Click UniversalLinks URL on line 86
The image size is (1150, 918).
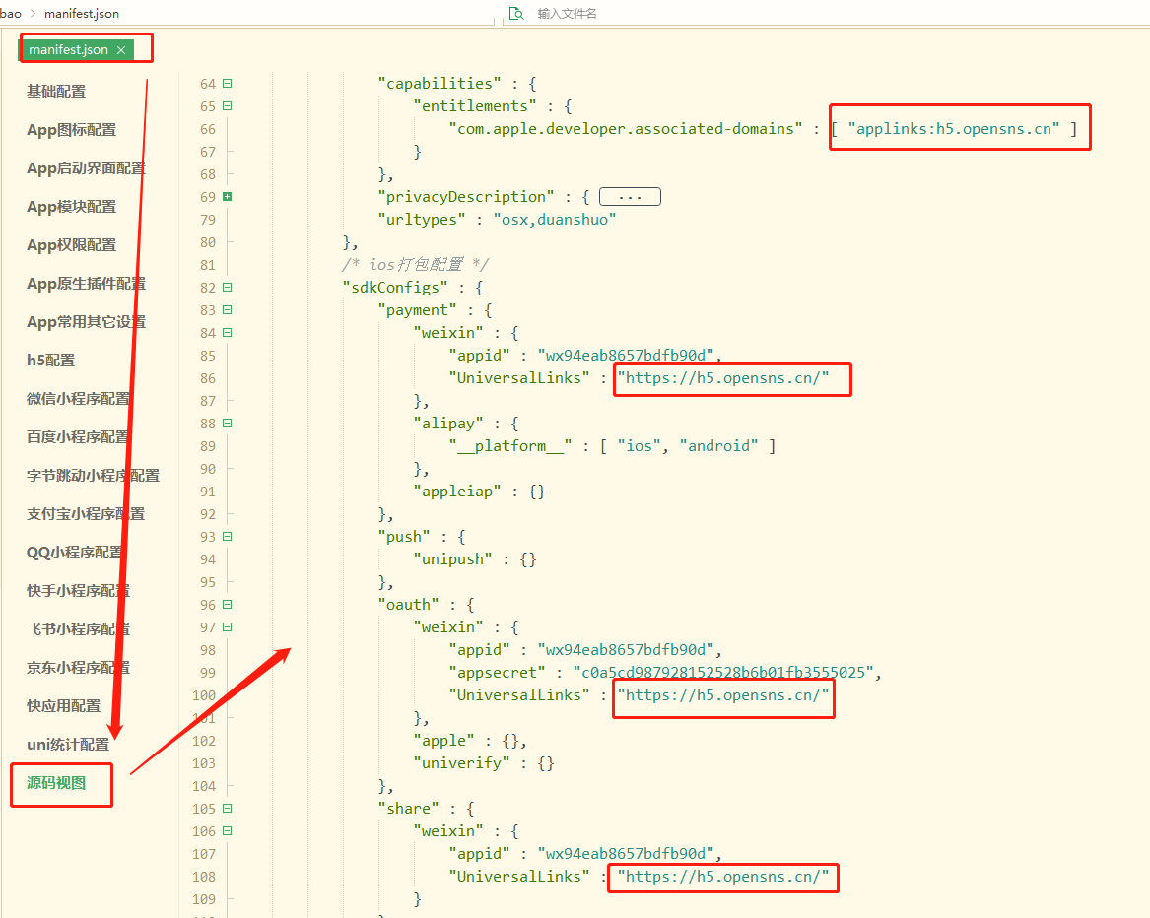pos(723,378)
